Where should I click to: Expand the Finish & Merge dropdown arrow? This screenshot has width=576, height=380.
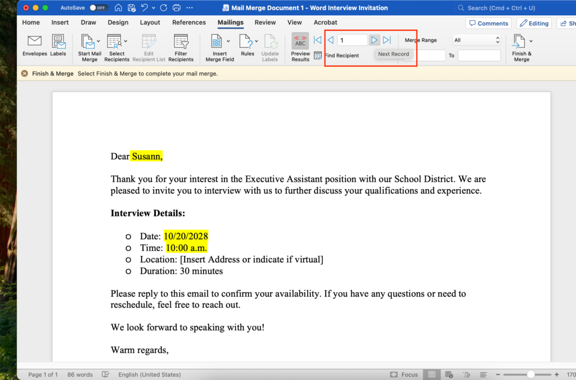coord(530,41)
